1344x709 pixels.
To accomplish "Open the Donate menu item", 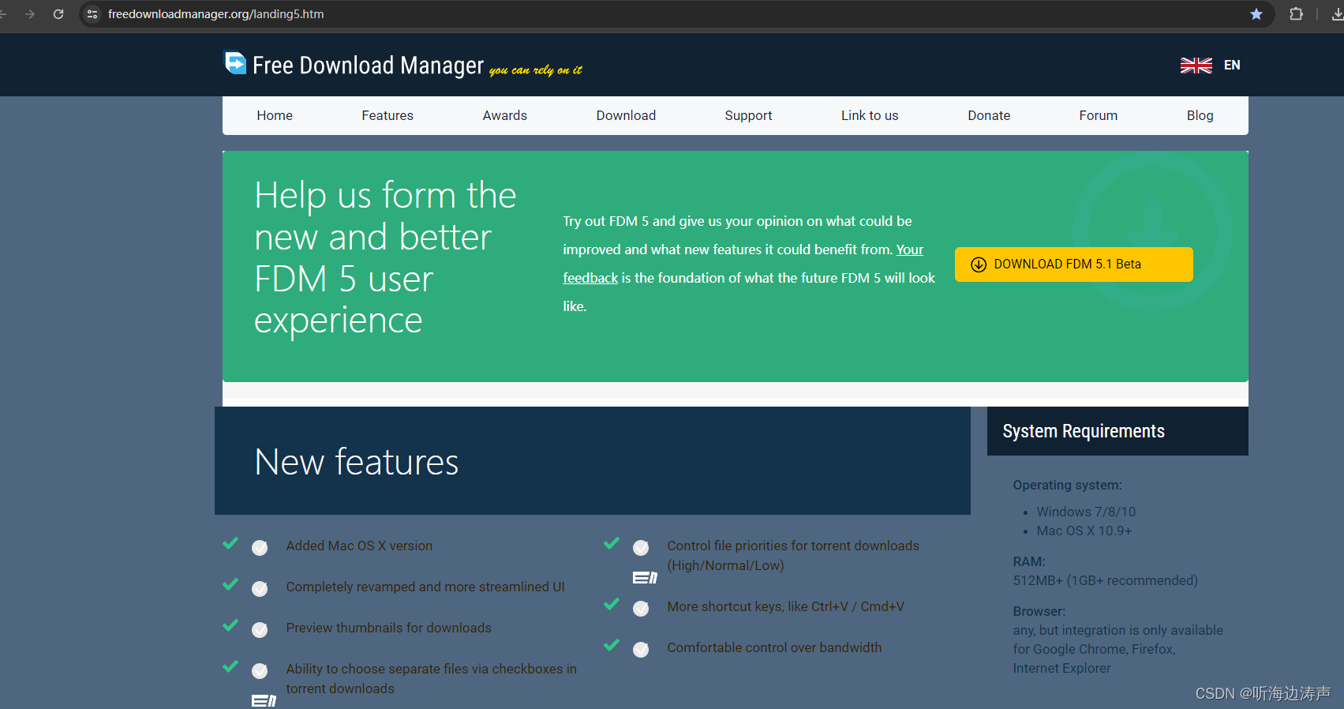I will (x=989, y=115).
